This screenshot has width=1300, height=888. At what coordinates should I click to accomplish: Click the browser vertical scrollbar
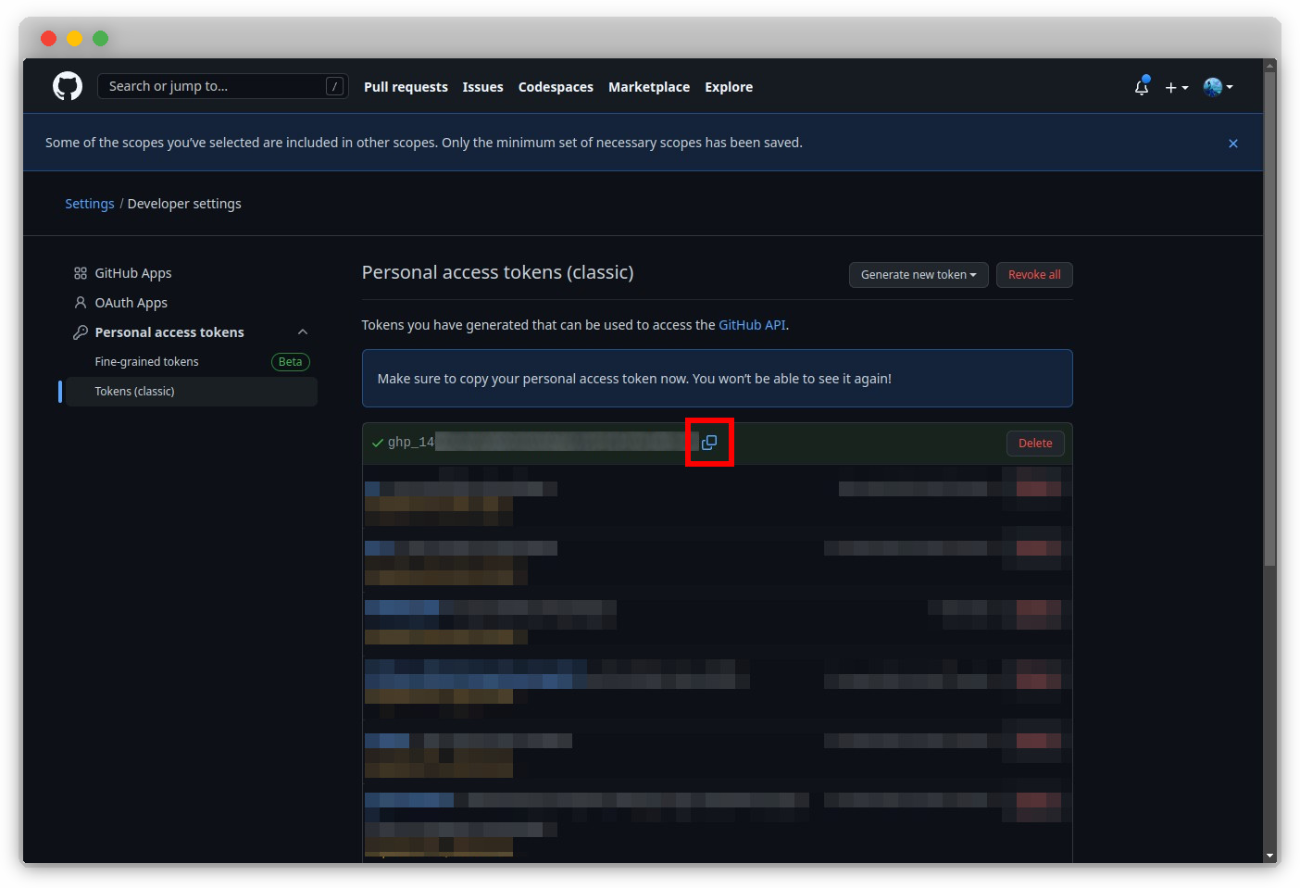pos(1270,319)
